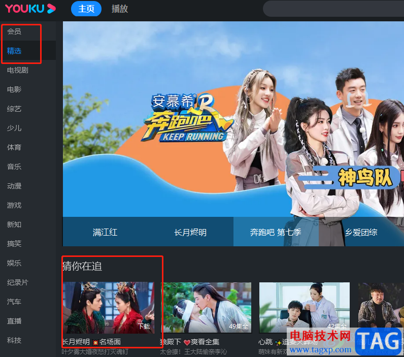
Task: Click the YOUKU logo
Action: click(x=30, y=9)
